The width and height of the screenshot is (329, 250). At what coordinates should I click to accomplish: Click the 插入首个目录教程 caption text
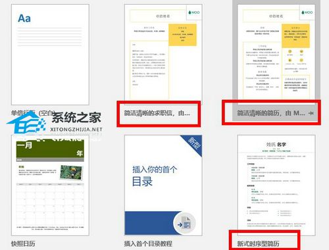click(148, 243)
